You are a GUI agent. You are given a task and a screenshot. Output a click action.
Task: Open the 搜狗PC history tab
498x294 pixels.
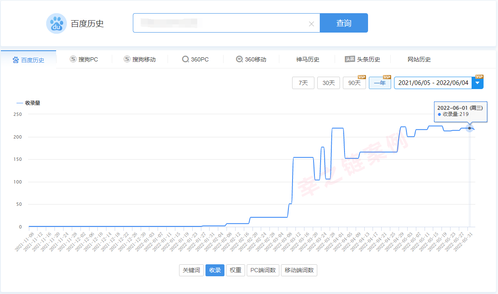84,59
